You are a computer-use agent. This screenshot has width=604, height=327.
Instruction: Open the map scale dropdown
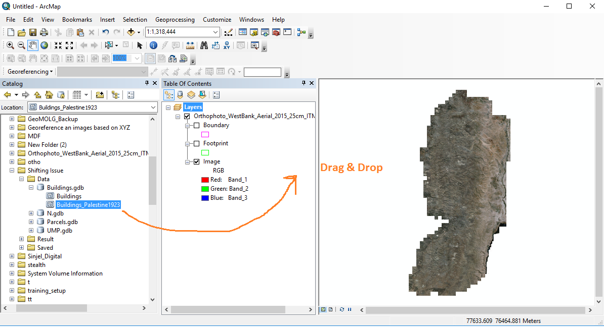click(x=215, y=32)
